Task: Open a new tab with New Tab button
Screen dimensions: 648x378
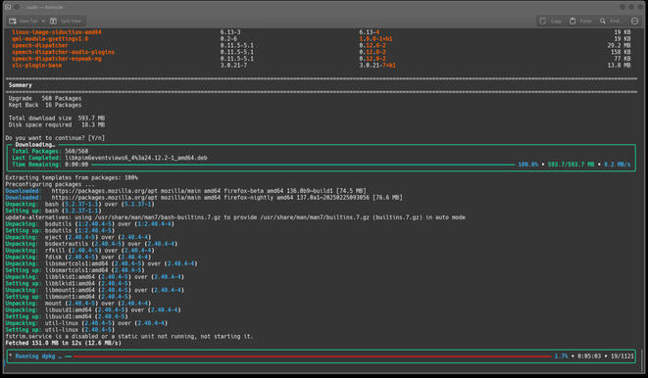Action: [x=24, y=21]
